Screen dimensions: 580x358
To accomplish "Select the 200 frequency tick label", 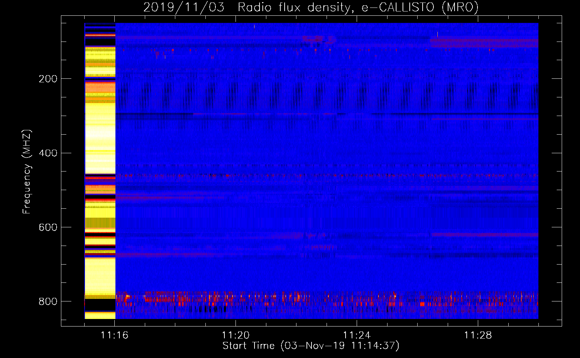I will (48, 79).
